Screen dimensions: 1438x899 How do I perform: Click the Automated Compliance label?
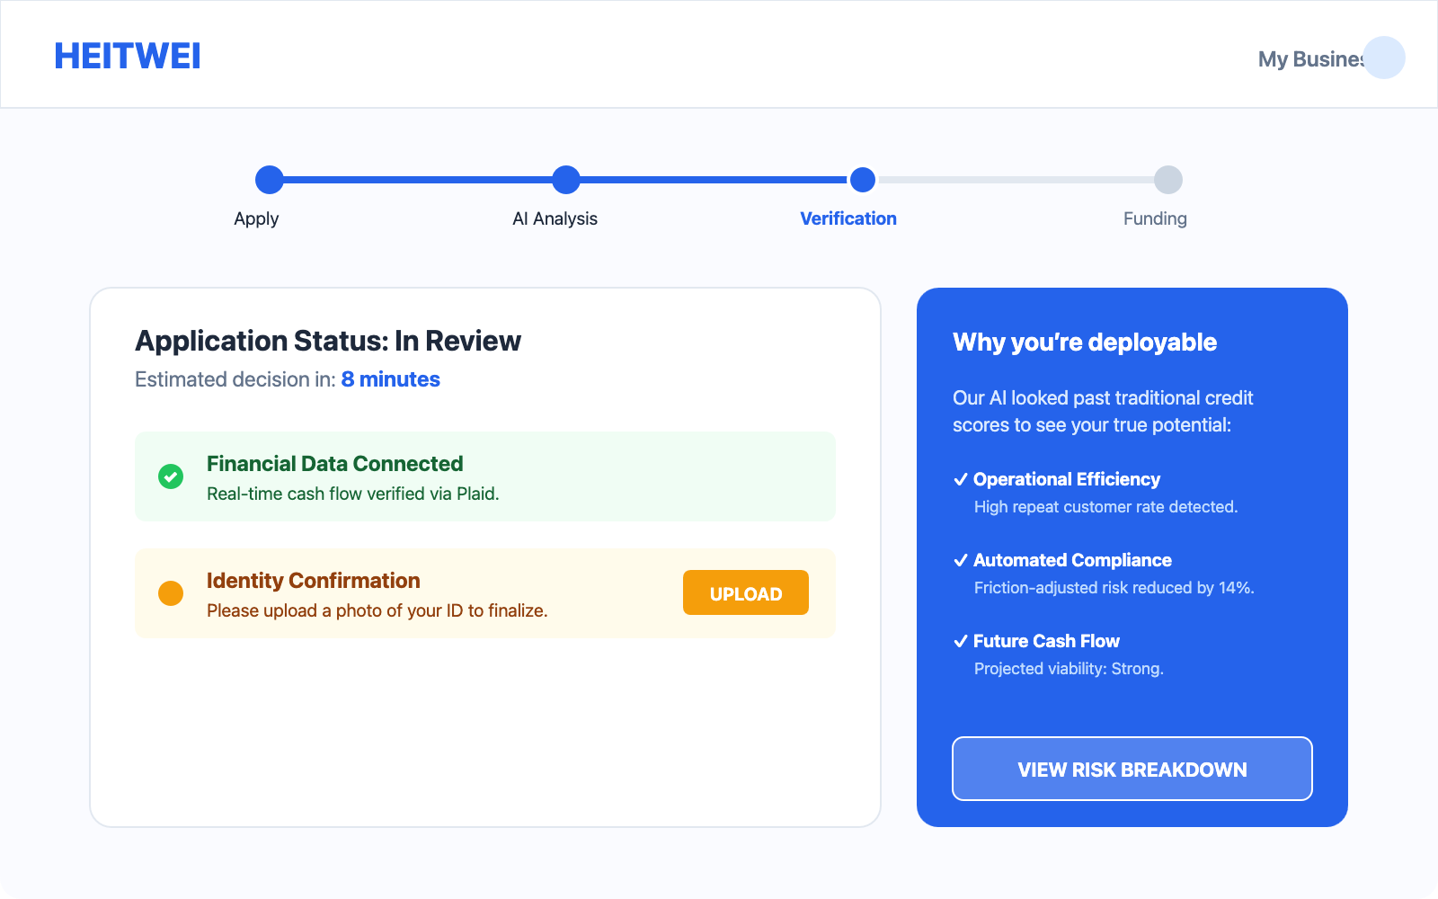pyautogui.click(x=1072, y=560)
